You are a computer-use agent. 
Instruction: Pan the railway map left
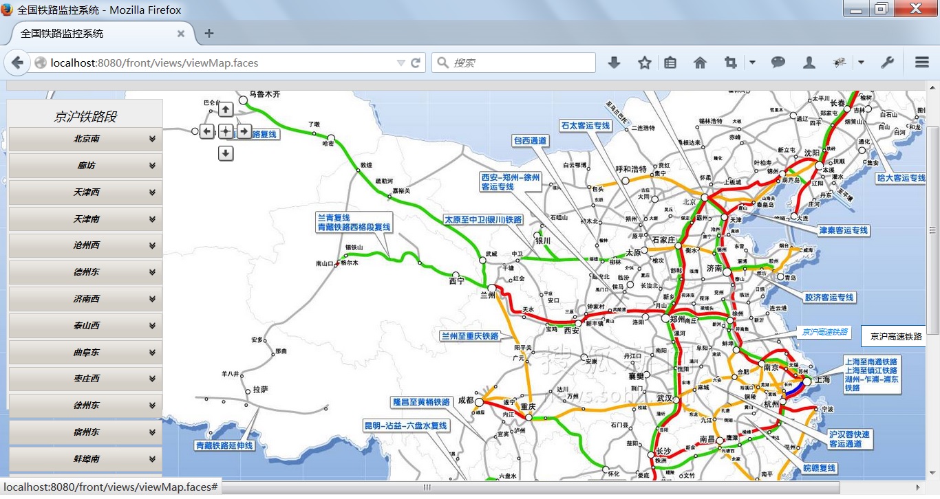pos(206,131)
